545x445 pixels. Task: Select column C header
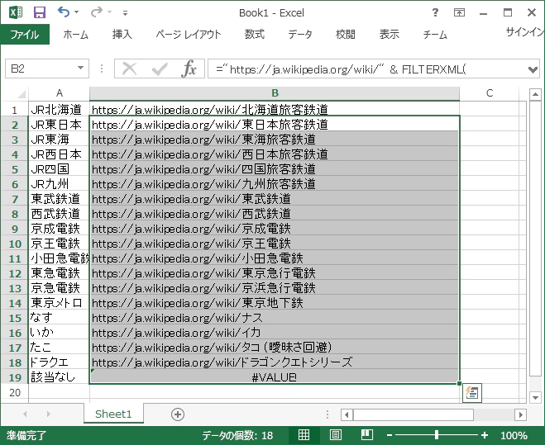pos(490,93)
